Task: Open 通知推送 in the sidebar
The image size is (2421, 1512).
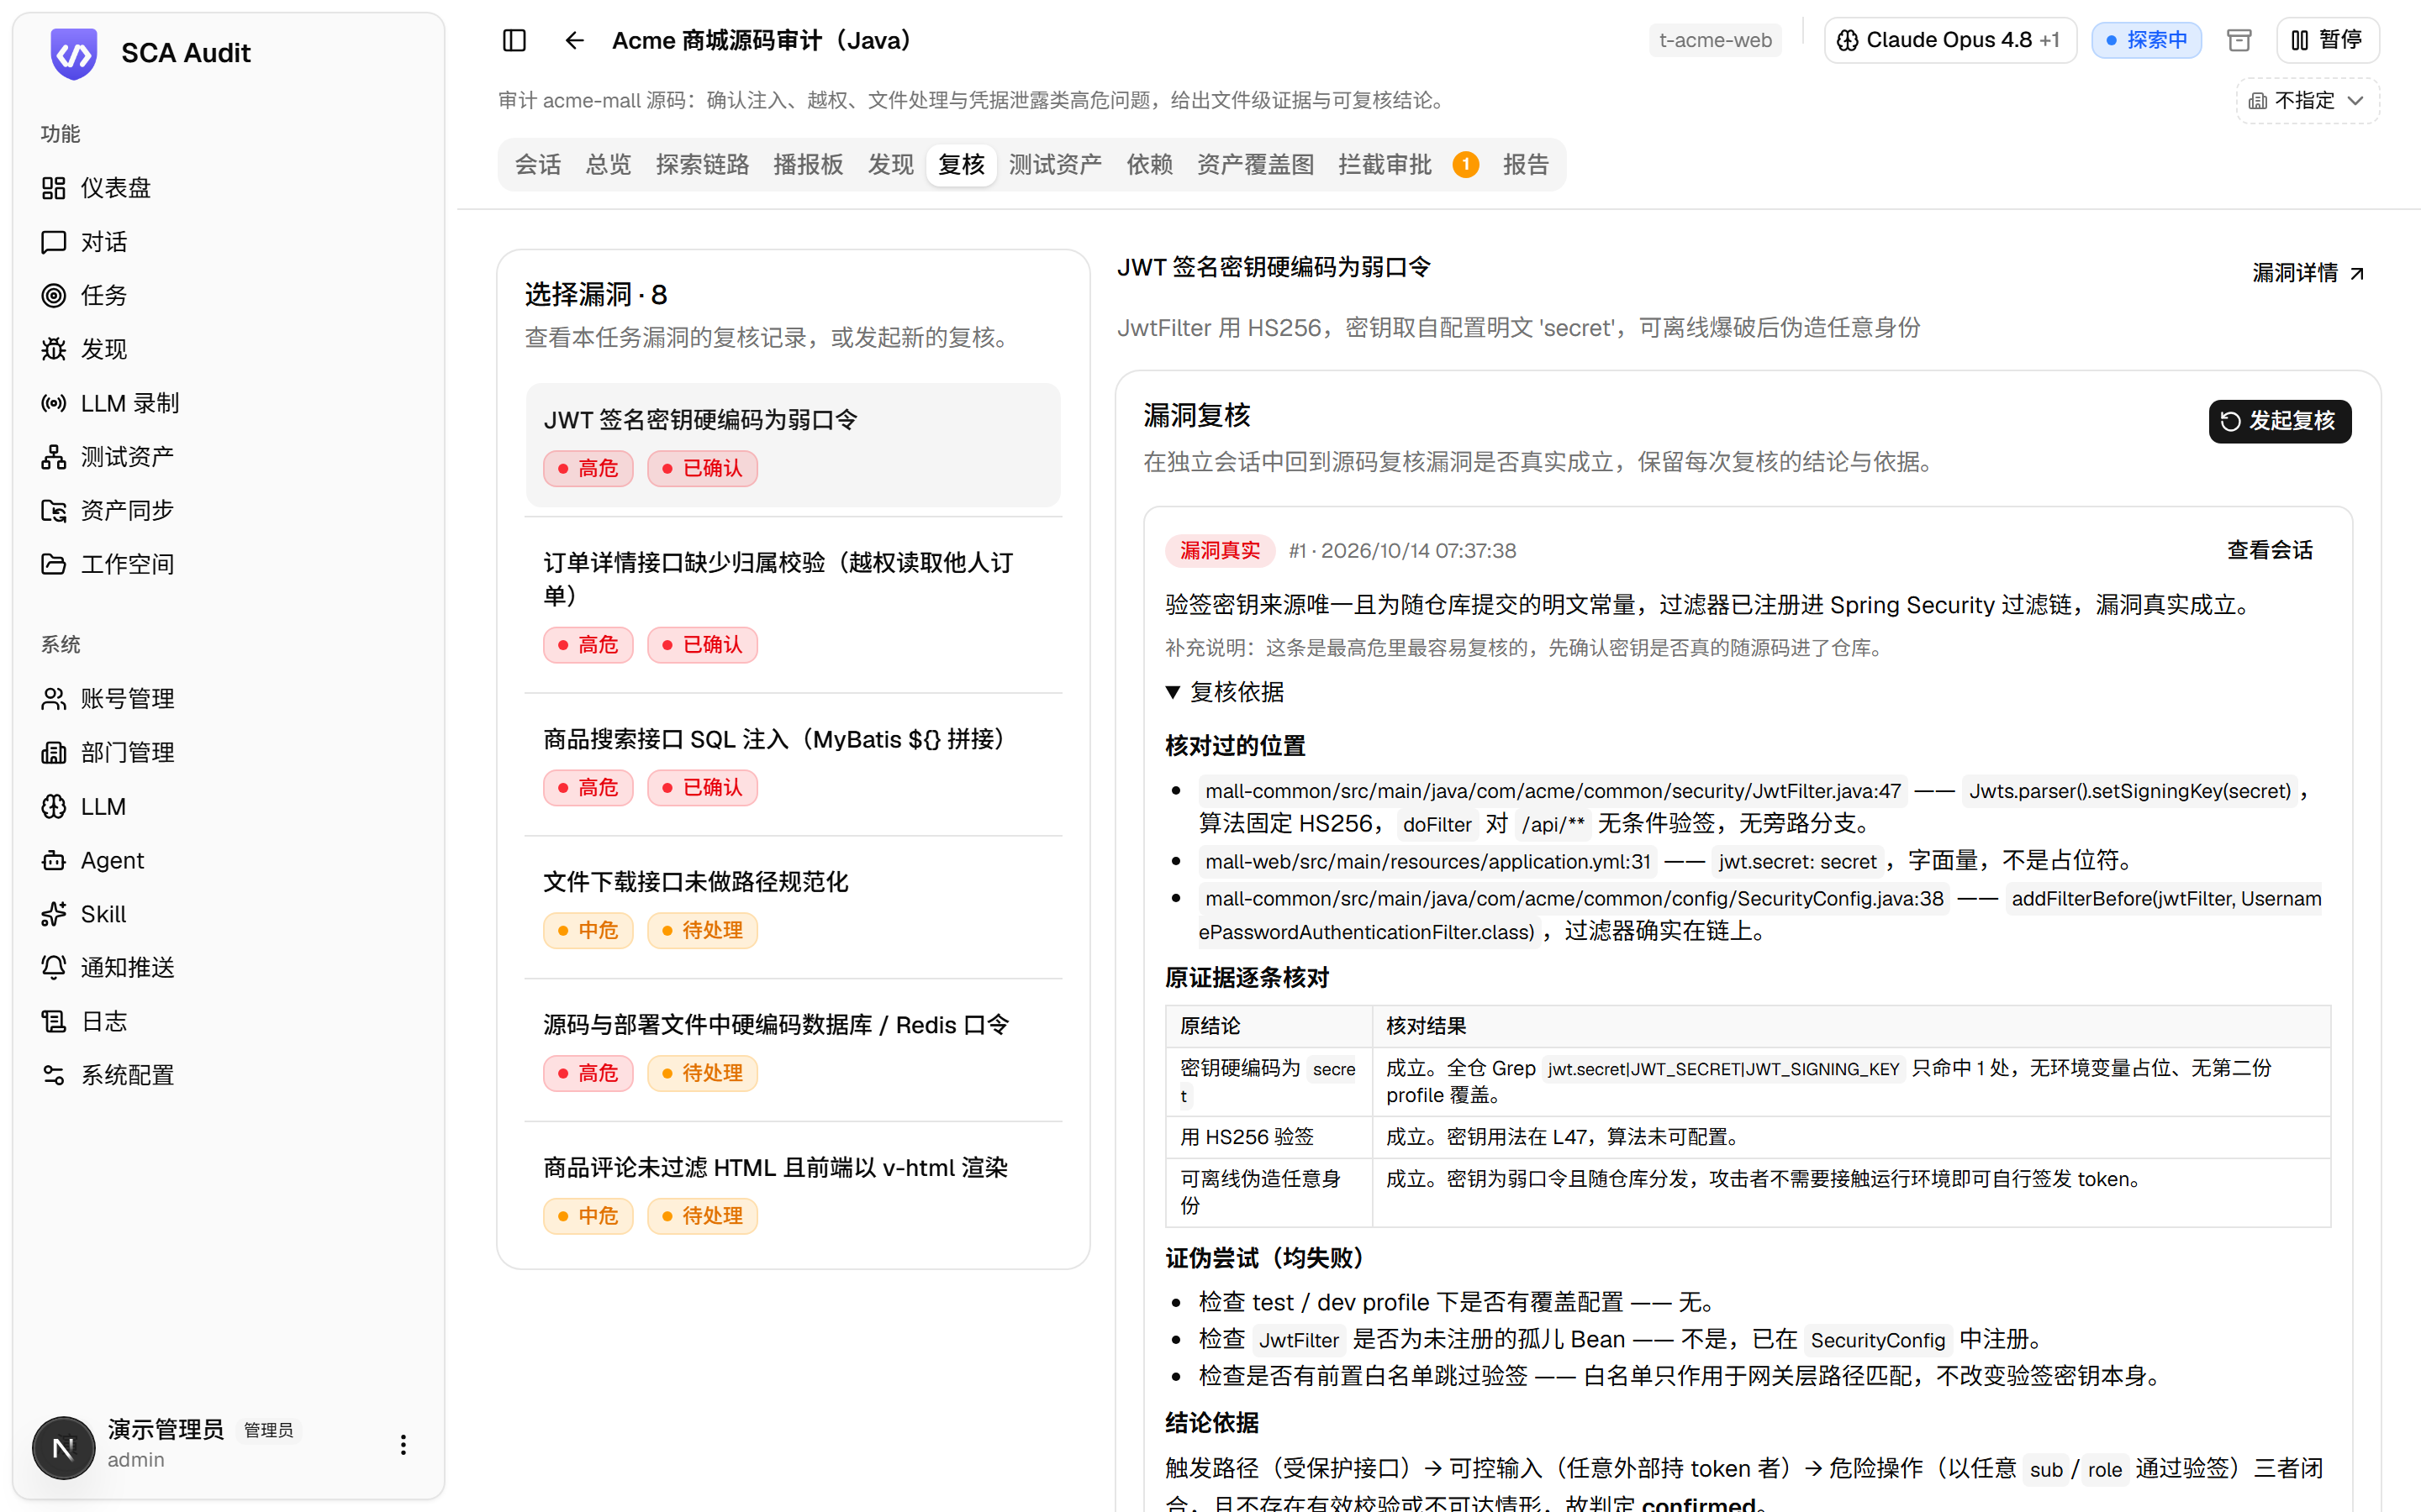Action: pos(228,967)
